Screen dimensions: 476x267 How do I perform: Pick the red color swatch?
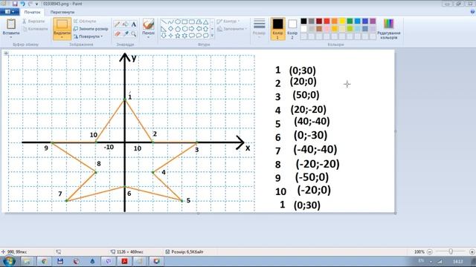[x=327, y=21]
